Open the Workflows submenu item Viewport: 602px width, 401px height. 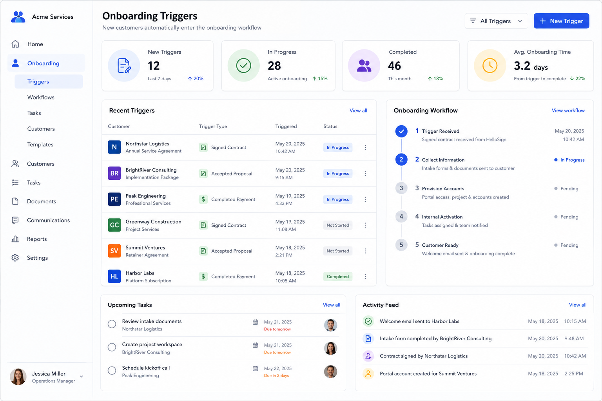[x=41, y=97]
